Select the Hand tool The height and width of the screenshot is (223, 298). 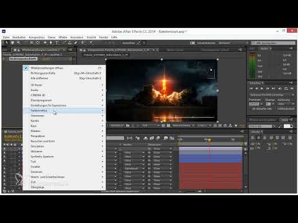click(12, 43)
